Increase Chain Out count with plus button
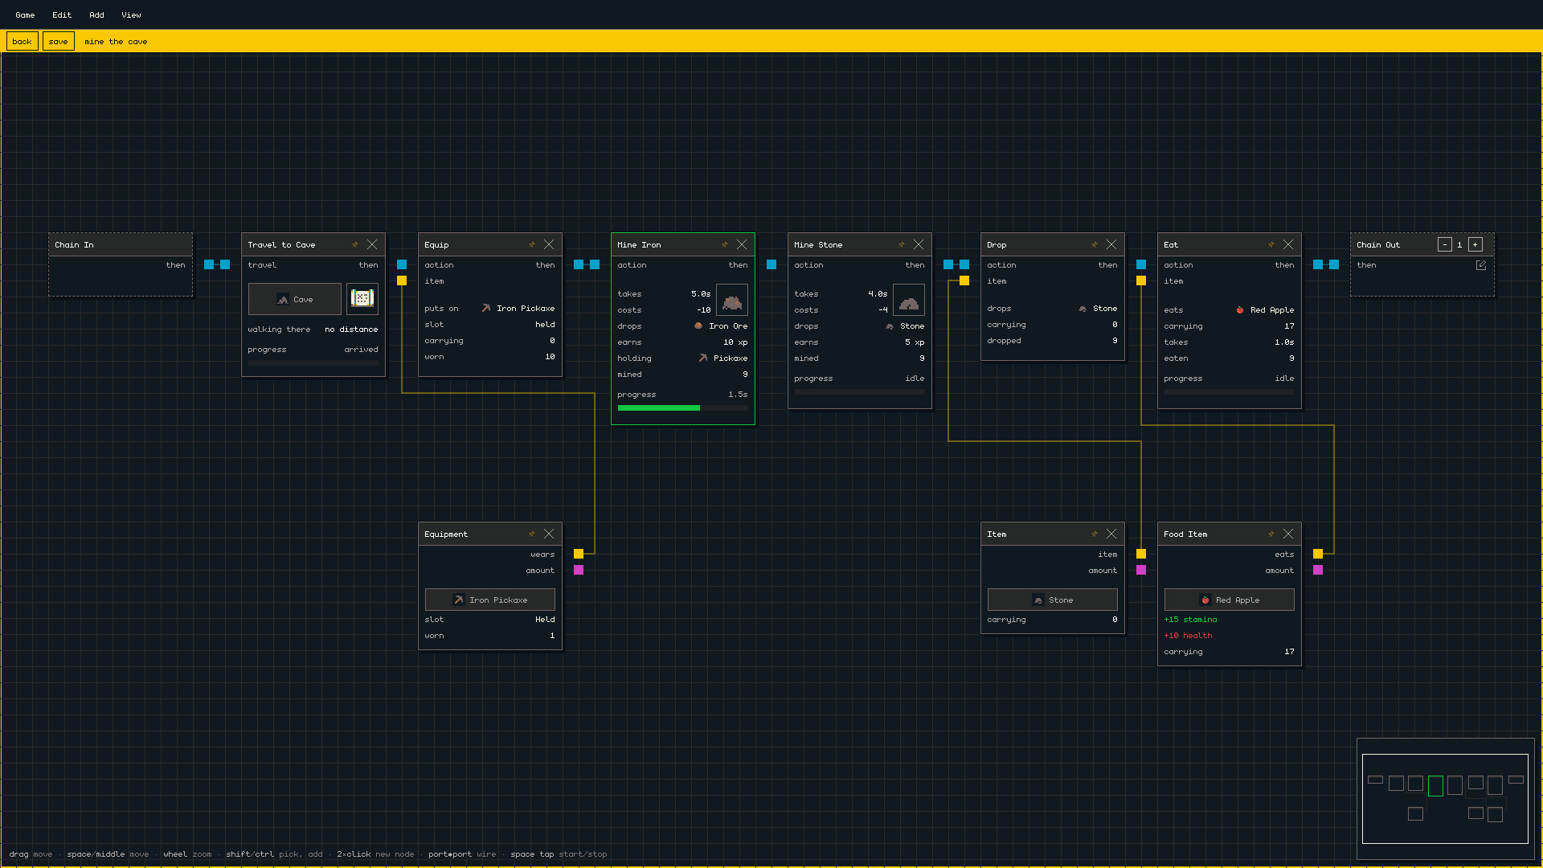The height and width of the screenshot is (868, 1543). click(1475, 244)
